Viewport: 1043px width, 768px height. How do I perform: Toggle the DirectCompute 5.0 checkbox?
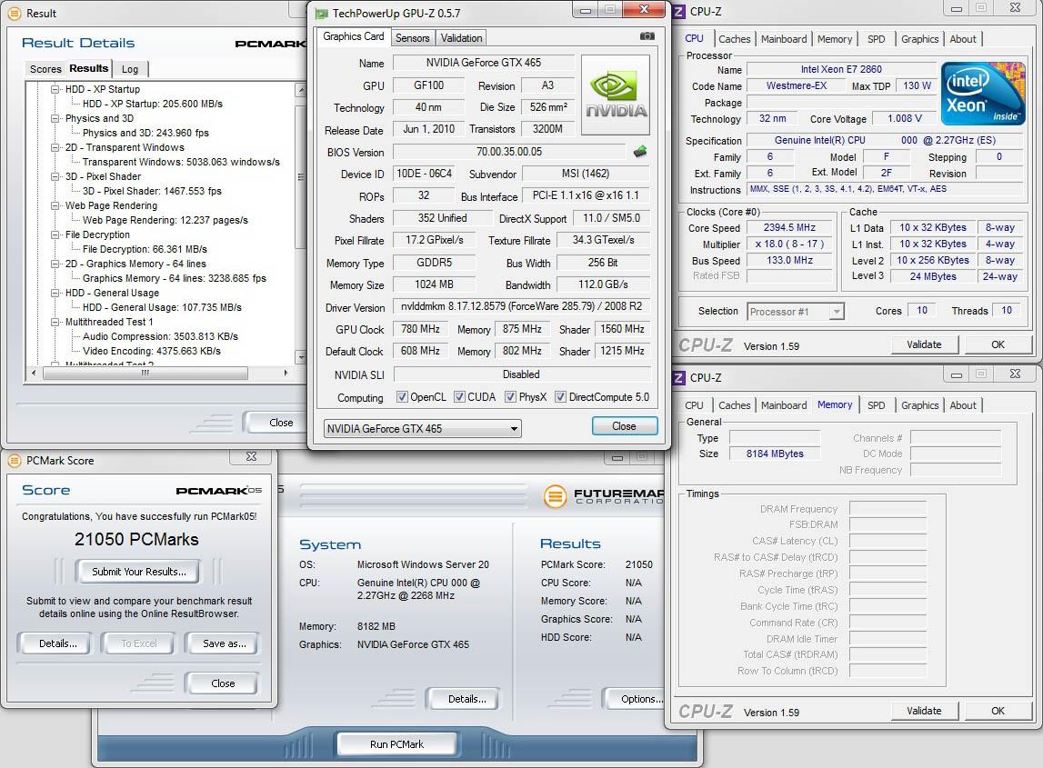(561, 397)
